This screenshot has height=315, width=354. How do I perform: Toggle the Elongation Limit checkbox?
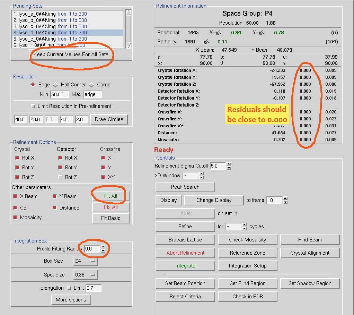(69, 288)
